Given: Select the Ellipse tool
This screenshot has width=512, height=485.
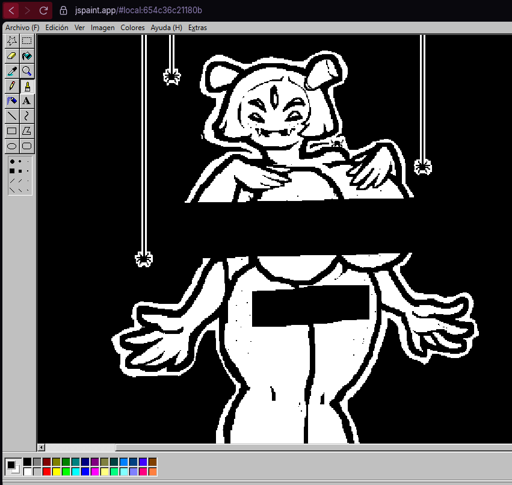Looking at the screenshot, I should [12, 146].
